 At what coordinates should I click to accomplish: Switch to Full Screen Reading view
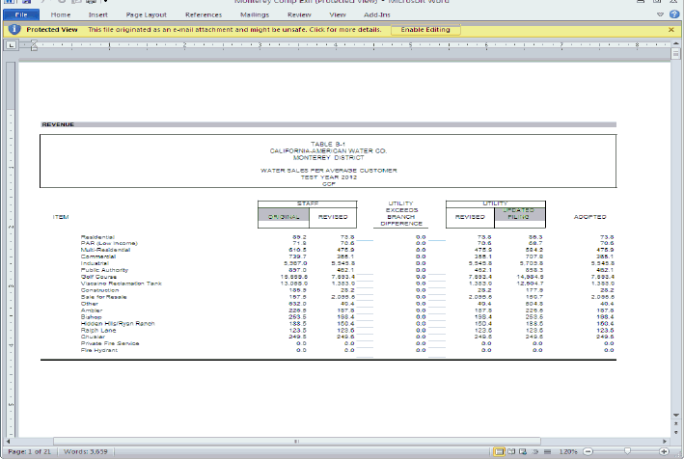[511, 451]
